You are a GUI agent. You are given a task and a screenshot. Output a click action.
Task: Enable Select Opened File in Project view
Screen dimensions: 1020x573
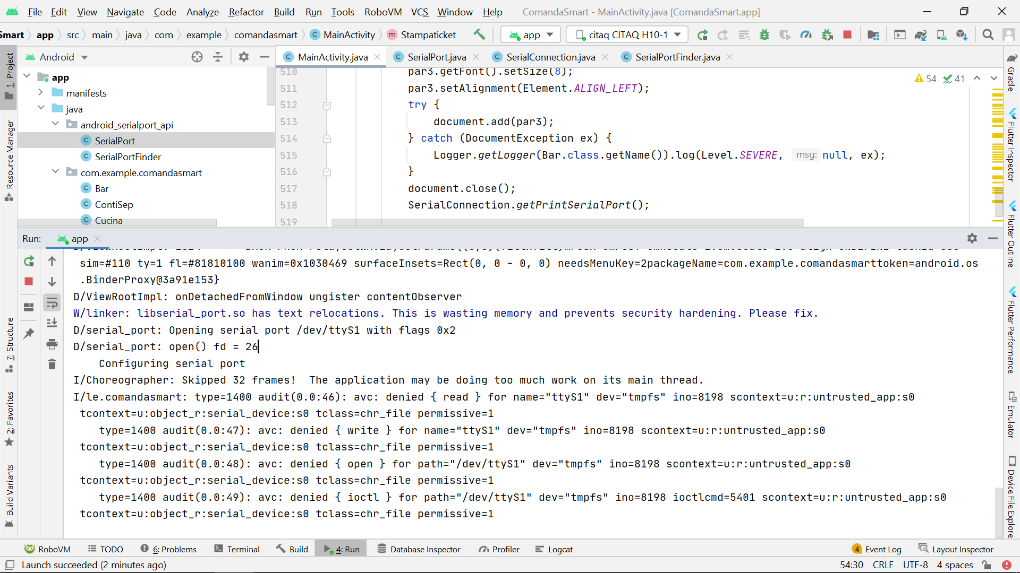pyautogui.click(x=197, y=57)
